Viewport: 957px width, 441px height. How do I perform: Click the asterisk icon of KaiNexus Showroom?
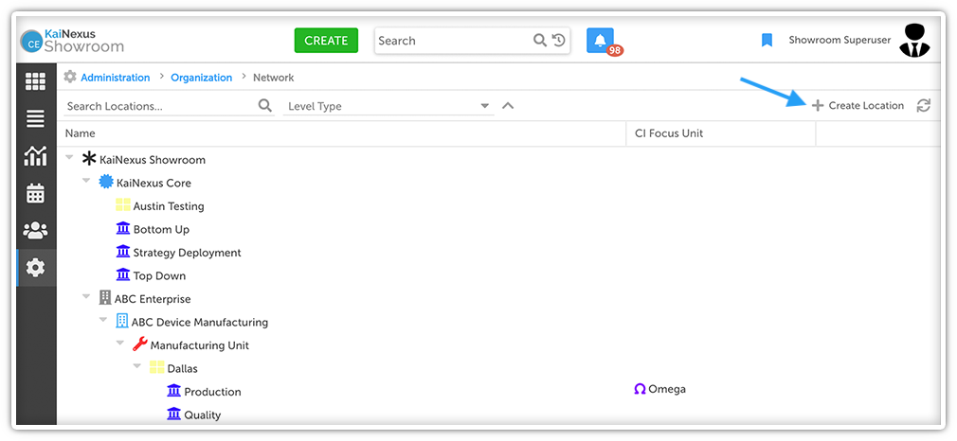89,159
